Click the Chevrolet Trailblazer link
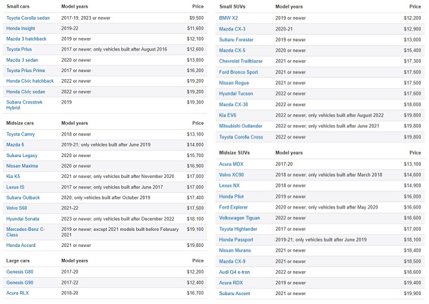 point(241,61)
